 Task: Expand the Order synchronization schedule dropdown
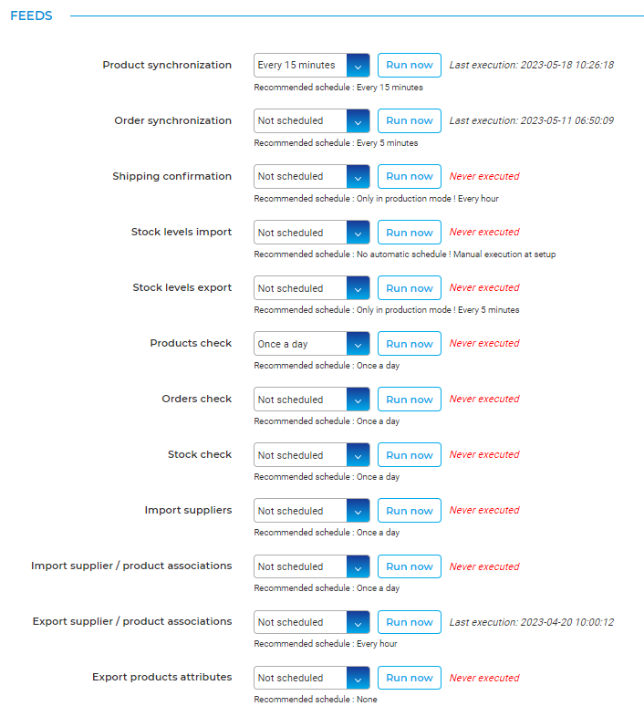pyautogui.click(x=311, y=121)
